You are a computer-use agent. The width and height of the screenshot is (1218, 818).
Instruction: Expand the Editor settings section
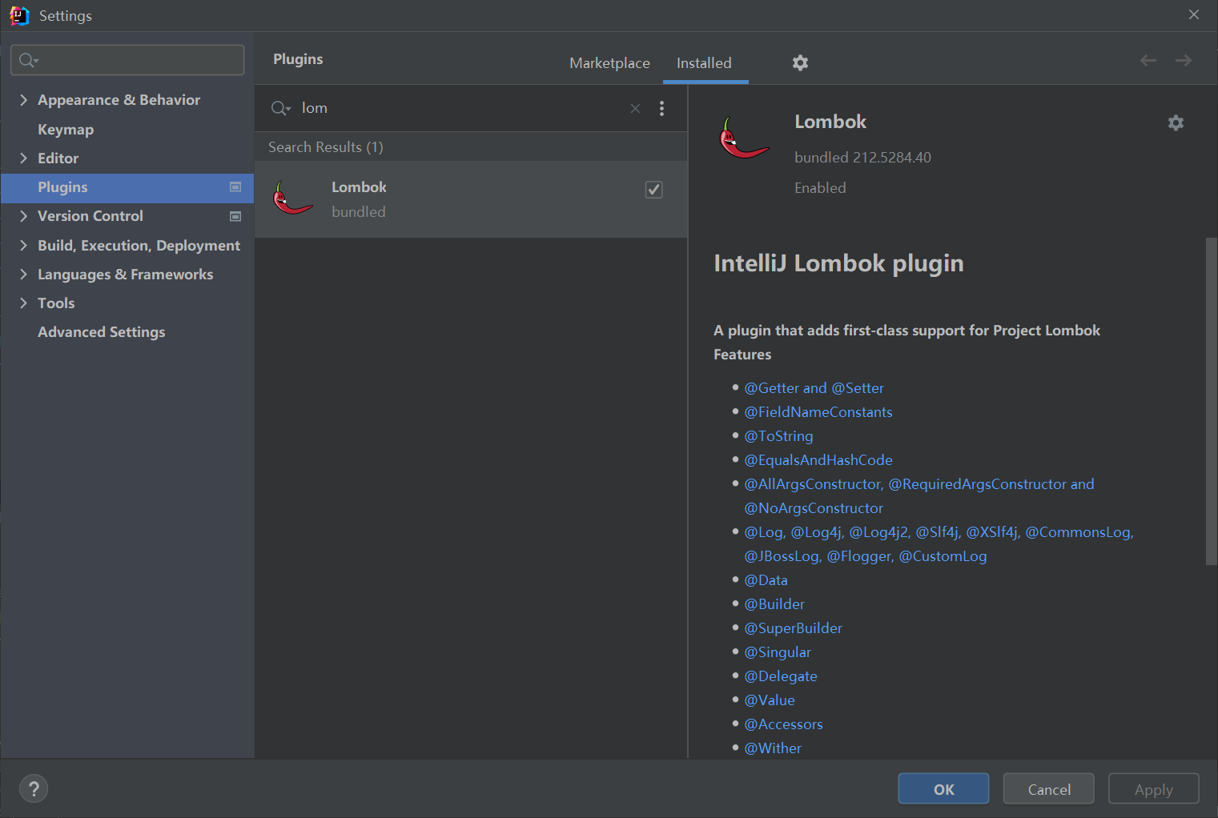(x=23, y=158)
